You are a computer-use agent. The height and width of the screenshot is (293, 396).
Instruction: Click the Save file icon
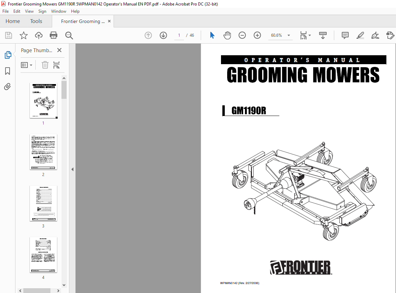pyautogui.click(x=9, y=35)
